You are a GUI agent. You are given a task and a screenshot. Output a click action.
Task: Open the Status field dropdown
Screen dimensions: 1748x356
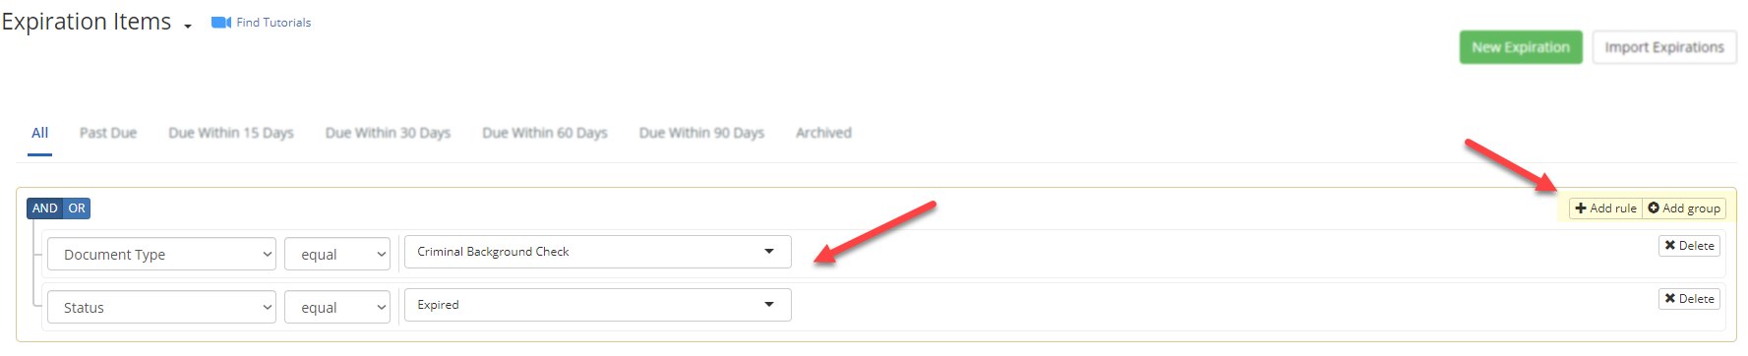(x=162, y=307)
